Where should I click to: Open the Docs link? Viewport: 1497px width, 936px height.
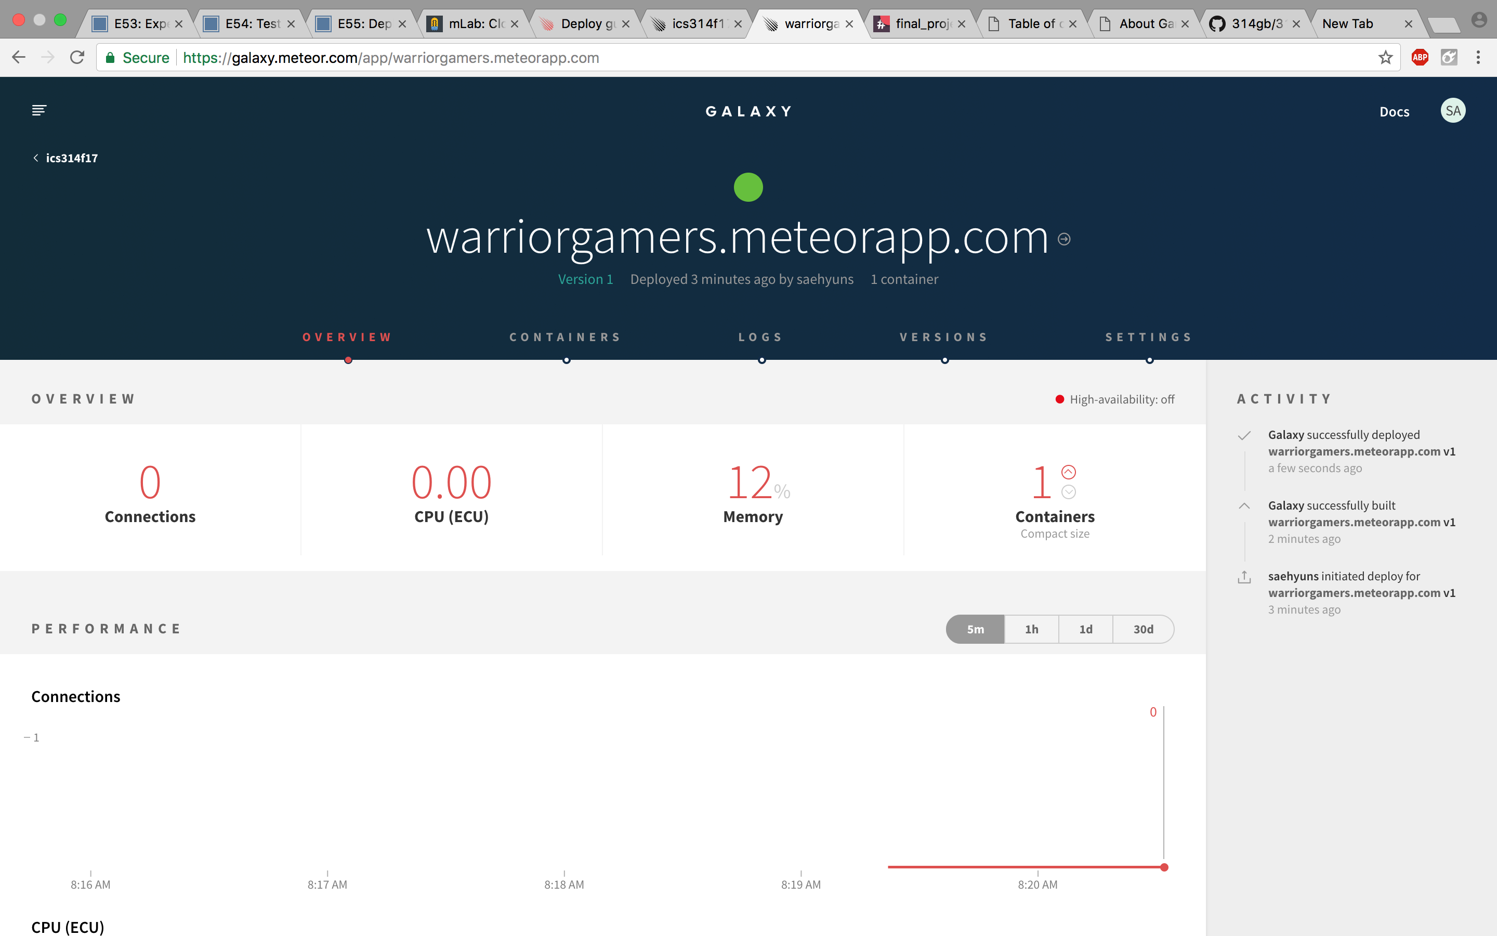1394,112
